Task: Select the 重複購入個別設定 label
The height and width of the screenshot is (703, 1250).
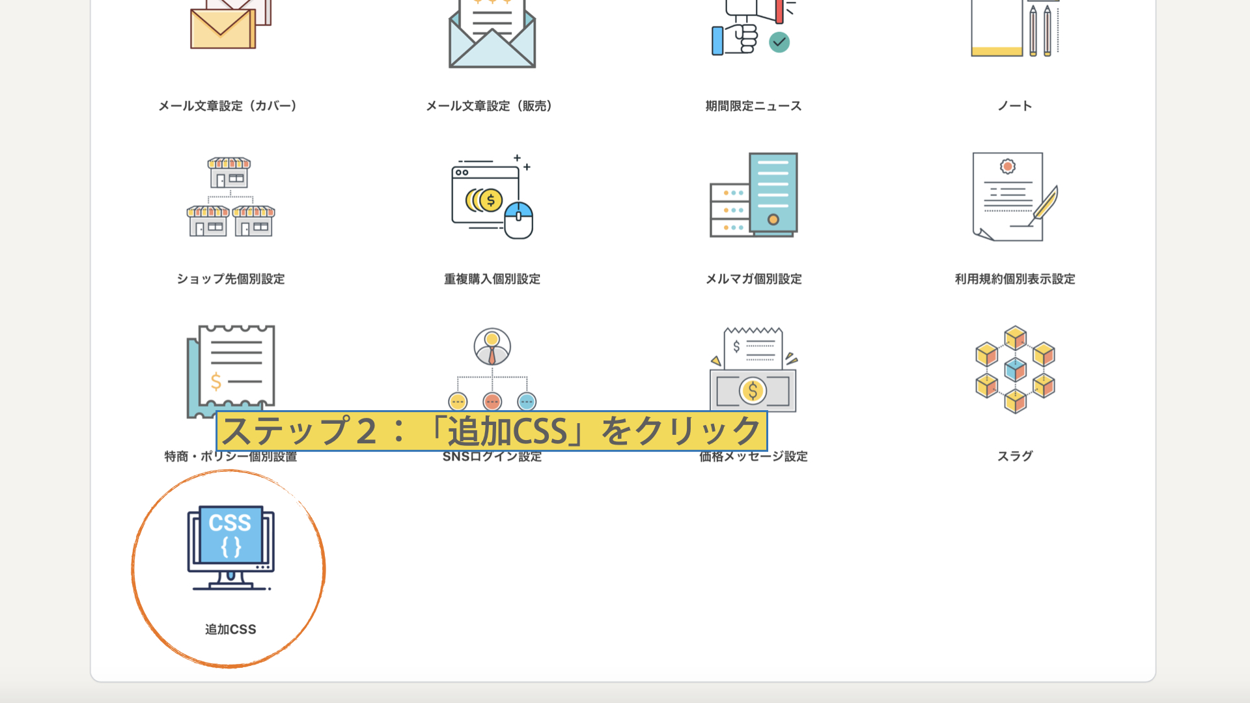Action: click(492, 279)
